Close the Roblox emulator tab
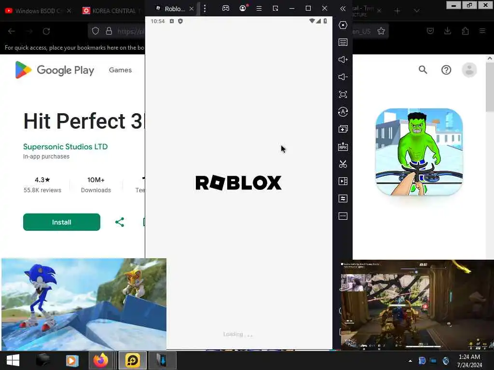The width and height of the screenshot is (494, 370). (x=191, y=9)
